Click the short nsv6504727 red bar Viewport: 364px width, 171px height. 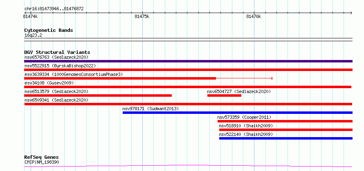pos(224,95)
